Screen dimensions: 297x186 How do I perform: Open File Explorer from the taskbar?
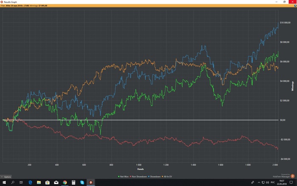pos(39,183)
